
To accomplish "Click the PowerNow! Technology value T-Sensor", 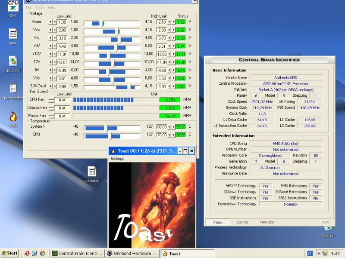I will click(x=291, y=204).
